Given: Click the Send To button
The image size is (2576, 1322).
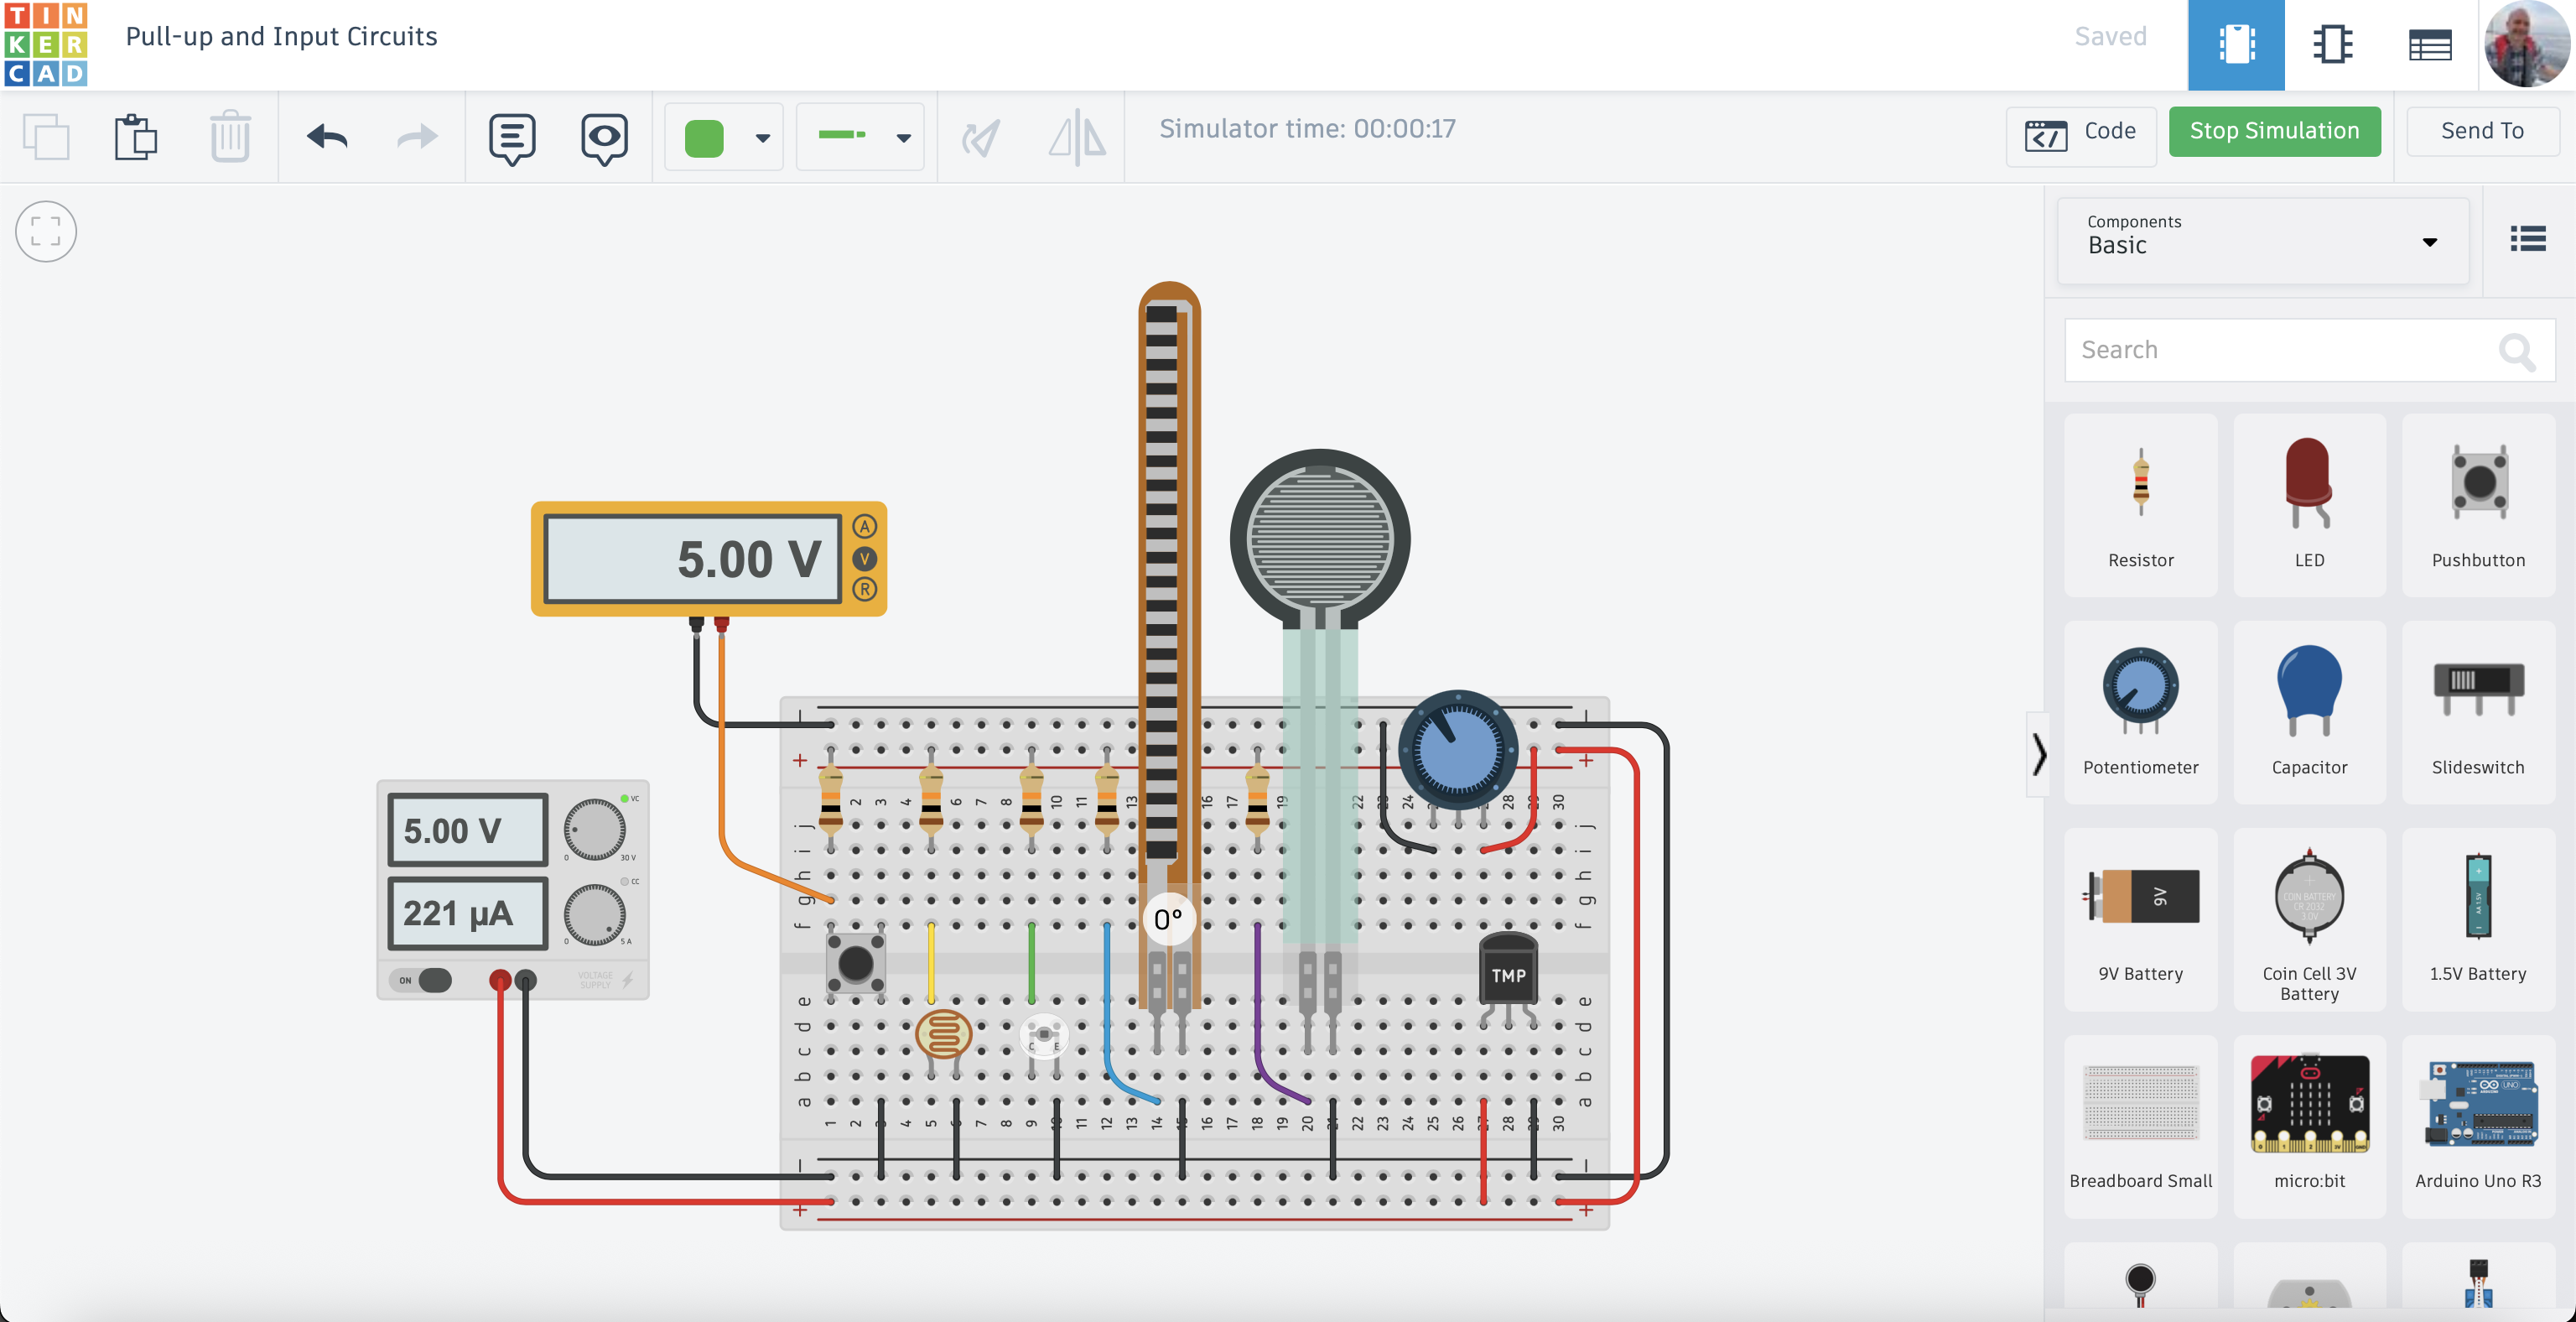Looking at the screenshot, I should click(2482, 131).
